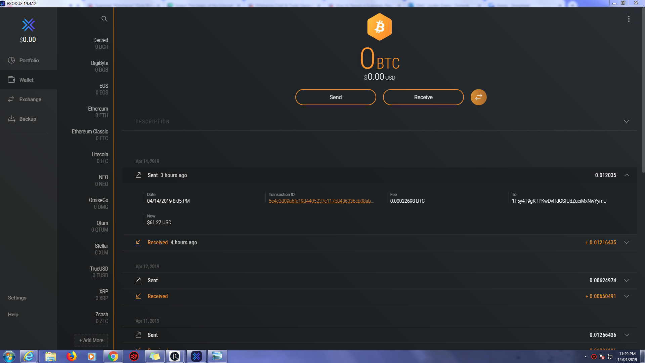Expand the 0.01216435 received transaction
The width and height of the screenshot is (645, 363).
pos(627,242)
